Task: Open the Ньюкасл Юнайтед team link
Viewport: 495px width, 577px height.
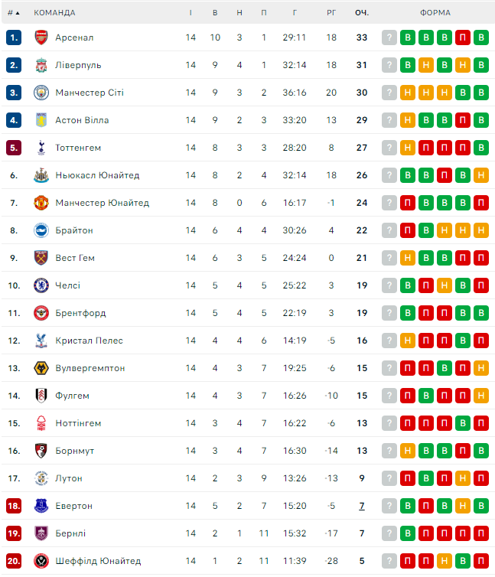Action: click(97, 175)
